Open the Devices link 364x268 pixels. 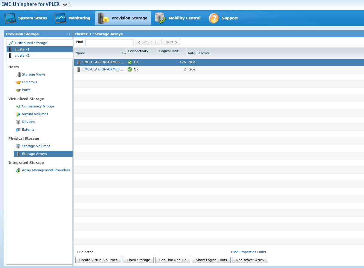pyautogui.click(x=28, y=122)
